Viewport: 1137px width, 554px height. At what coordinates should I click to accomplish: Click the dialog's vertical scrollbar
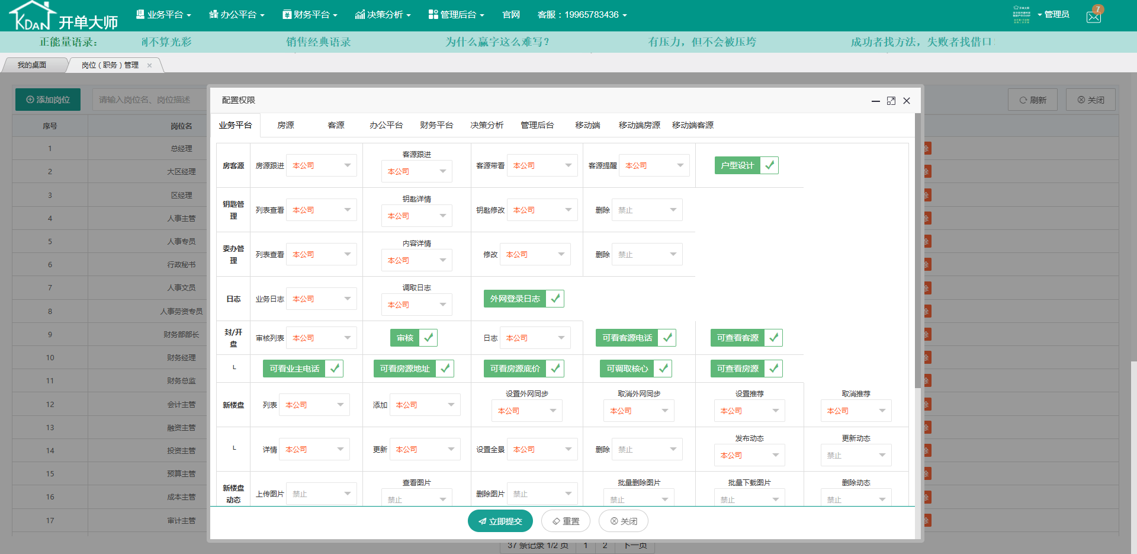tap(918, 251)
